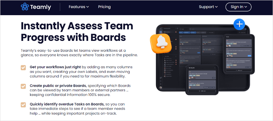Click 'Quickly identify overdue Tasks on Boards,' text
Image resolution: width=273 pixels, height=121 pixels.
tap(67, 104)
